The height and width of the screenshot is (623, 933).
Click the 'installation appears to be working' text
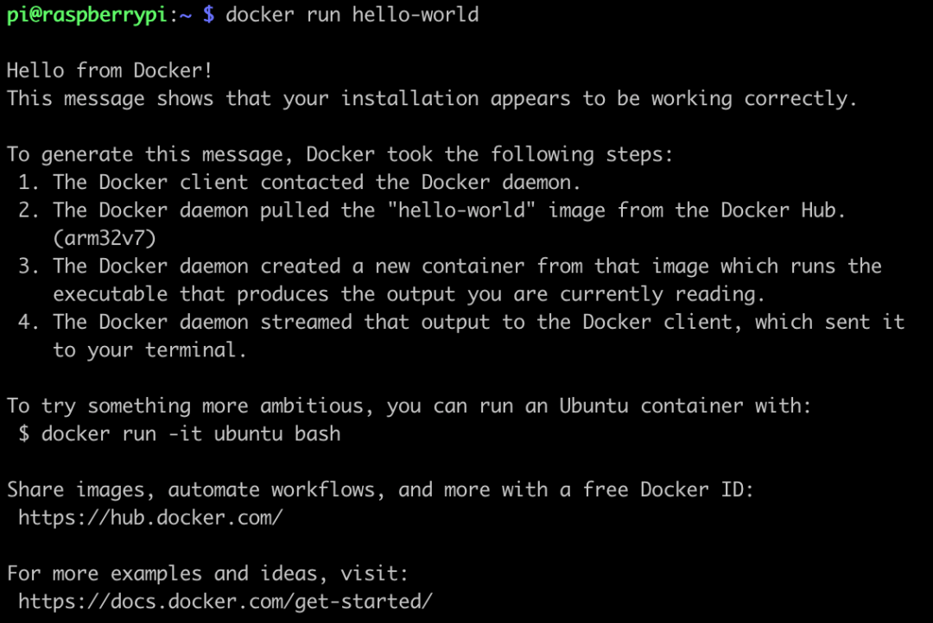point(536,98)
